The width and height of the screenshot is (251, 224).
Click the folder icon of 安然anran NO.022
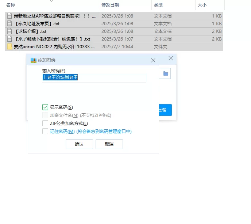click(9, 47)
